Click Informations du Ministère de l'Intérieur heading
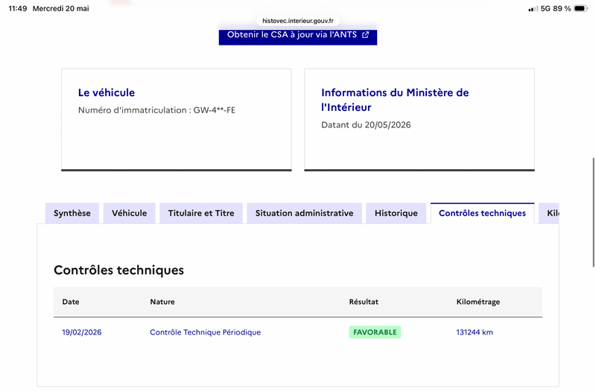Screen dimensions: 596x391 395,100
